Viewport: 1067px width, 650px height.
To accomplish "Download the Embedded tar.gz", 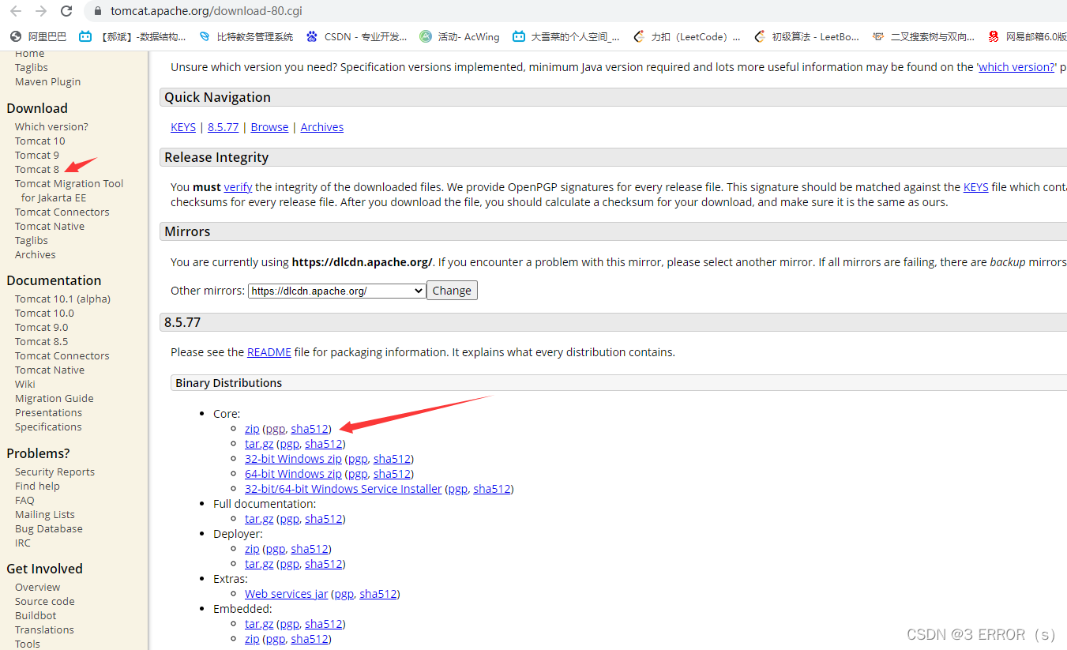I will [x=259, y=624].
